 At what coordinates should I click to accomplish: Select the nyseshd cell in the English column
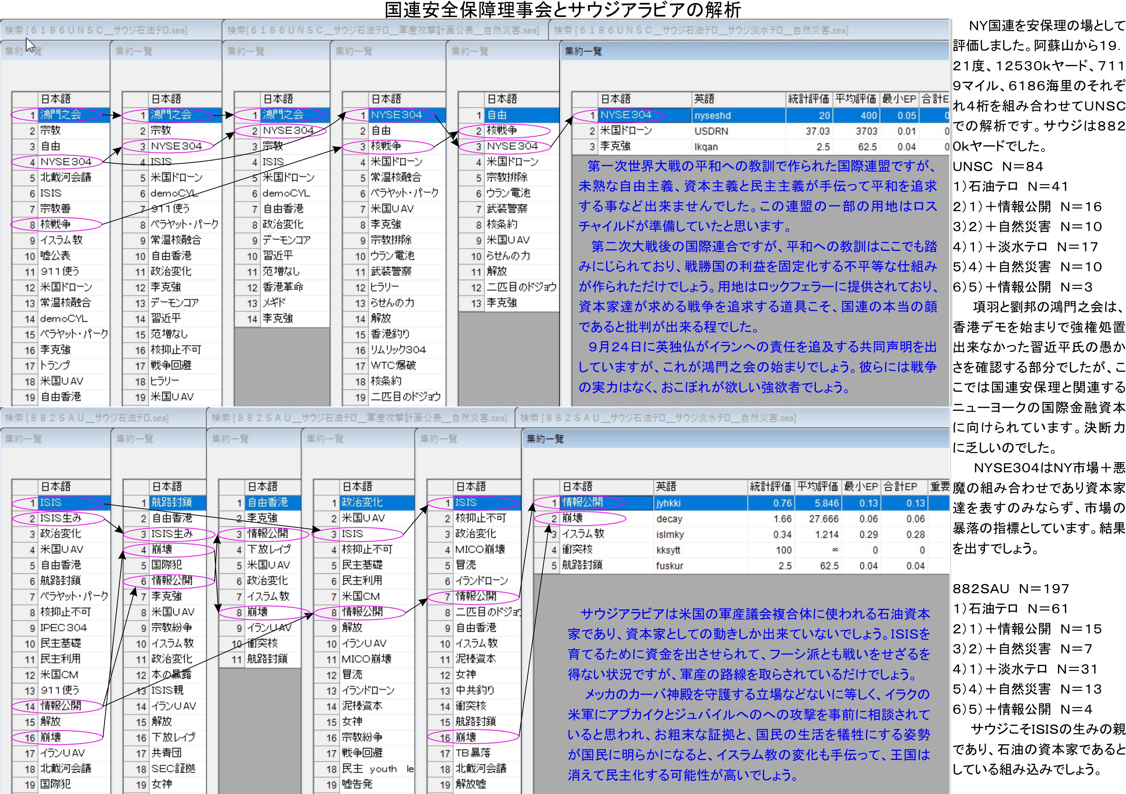click(712, 116)
